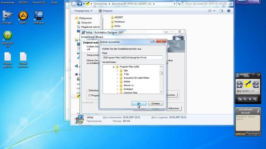Open the WiGa folder in Explorer
Screen dimensions: 266x149
116,26
